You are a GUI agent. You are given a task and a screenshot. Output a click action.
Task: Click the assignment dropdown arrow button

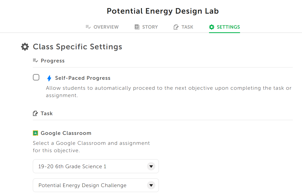[x=151, y=185]
